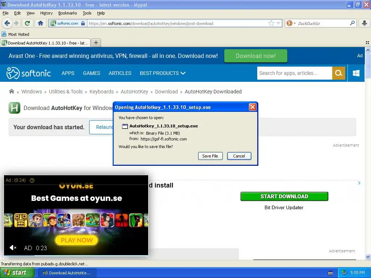Click Save File in the download dialog
The height and width of the screenshot is (278, 371).
(210, 156)
